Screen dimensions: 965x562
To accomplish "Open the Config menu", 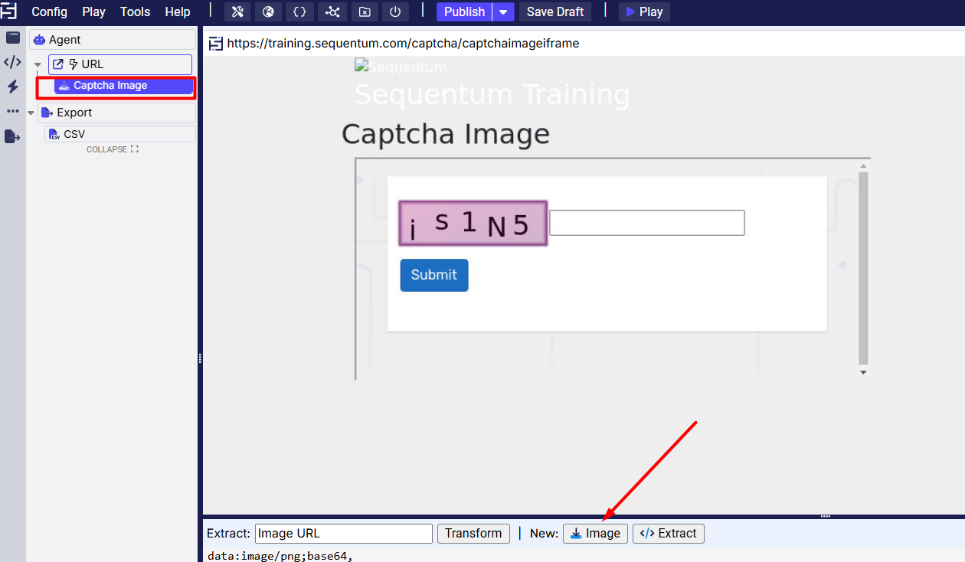I will (x=49, y=11).
